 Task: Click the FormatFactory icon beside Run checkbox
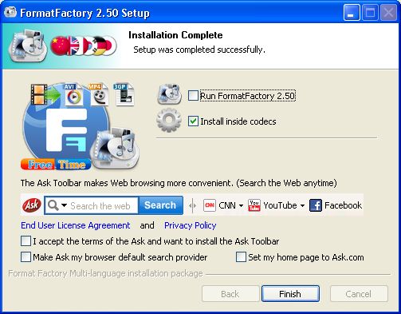(x=169, y=93)
